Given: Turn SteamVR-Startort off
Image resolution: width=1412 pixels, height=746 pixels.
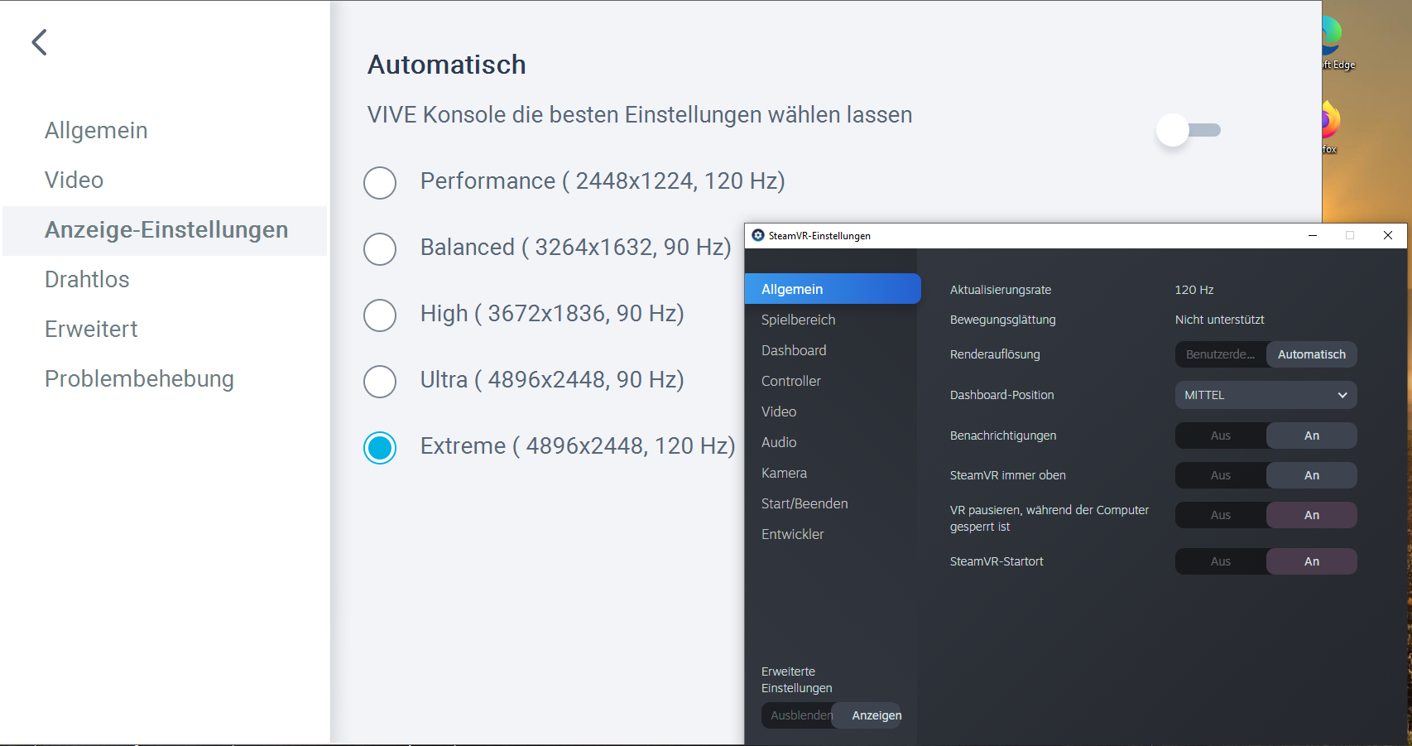Looking at the screenshot, I should pos(1221,561).
